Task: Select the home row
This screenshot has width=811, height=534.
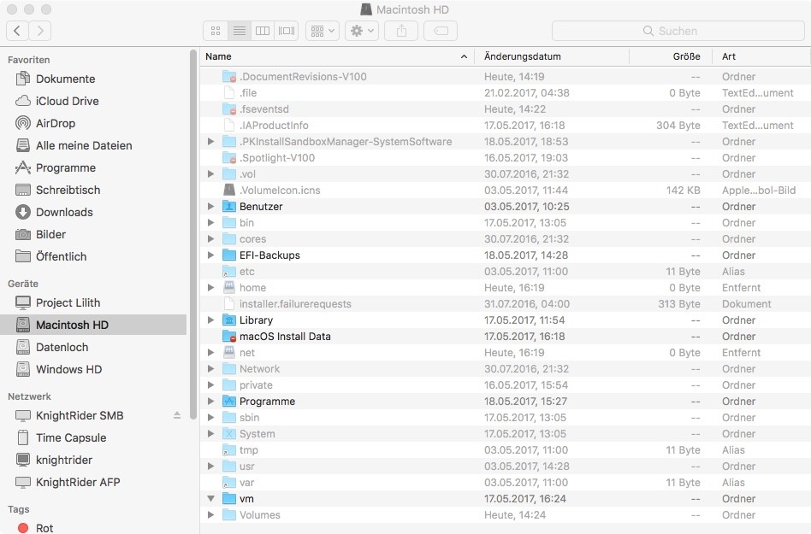Action: click(506, 288)
